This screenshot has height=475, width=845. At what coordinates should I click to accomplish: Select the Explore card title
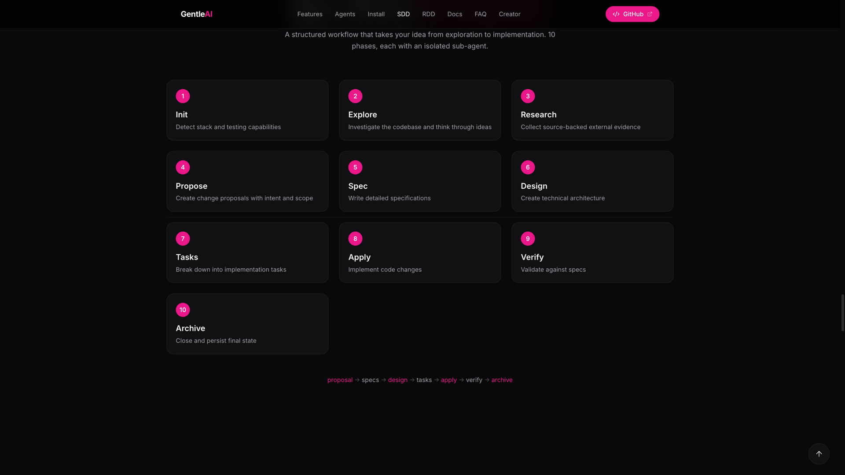(x=363, y=114)
